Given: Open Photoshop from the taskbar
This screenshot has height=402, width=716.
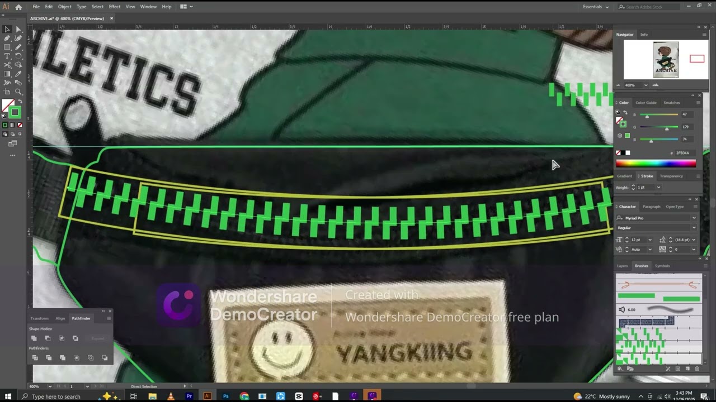Looking at the screenshot, I should [225, 396].
